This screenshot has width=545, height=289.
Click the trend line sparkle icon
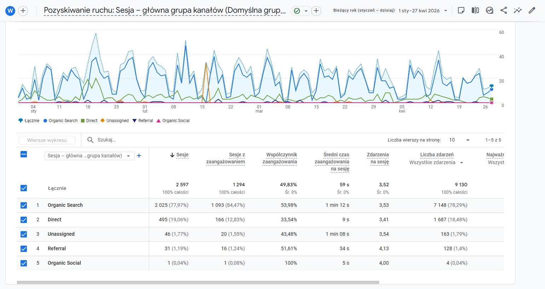pos(518,11)
